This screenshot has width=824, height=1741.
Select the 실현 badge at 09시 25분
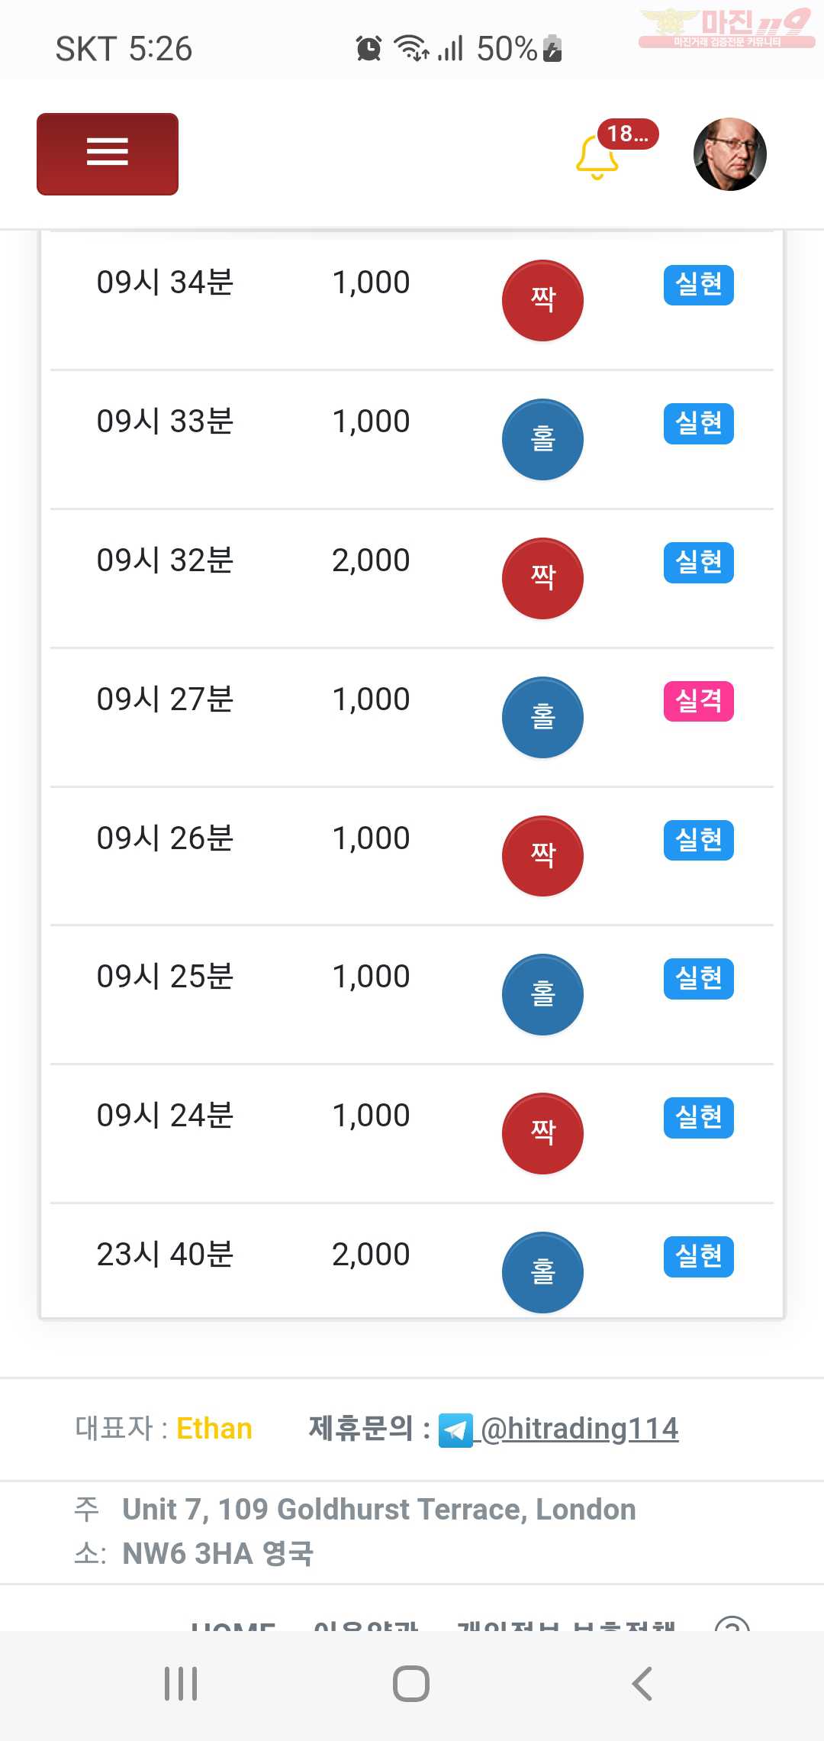point(699,978)
